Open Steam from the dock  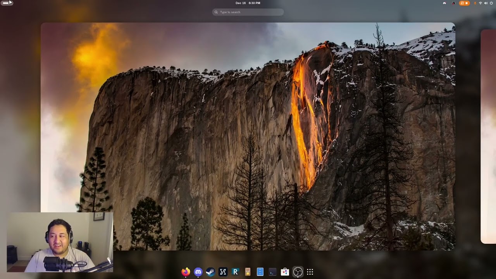coord(210,272)
